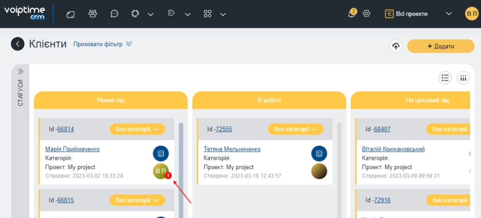Click the 'Не цільовий лід' column header
The height and width of the screenshot is (218, 481).
click(x=410, y=100)
